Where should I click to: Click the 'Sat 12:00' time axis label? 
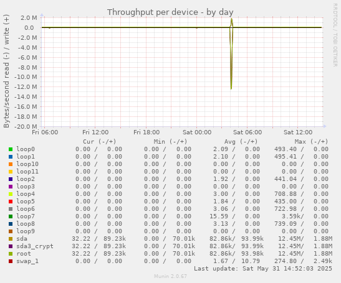[298, 132]
